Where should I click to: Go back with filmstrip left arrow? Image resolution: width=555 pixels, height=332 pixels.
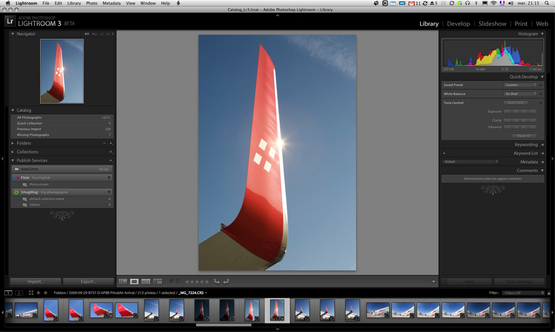coord(38,293)
